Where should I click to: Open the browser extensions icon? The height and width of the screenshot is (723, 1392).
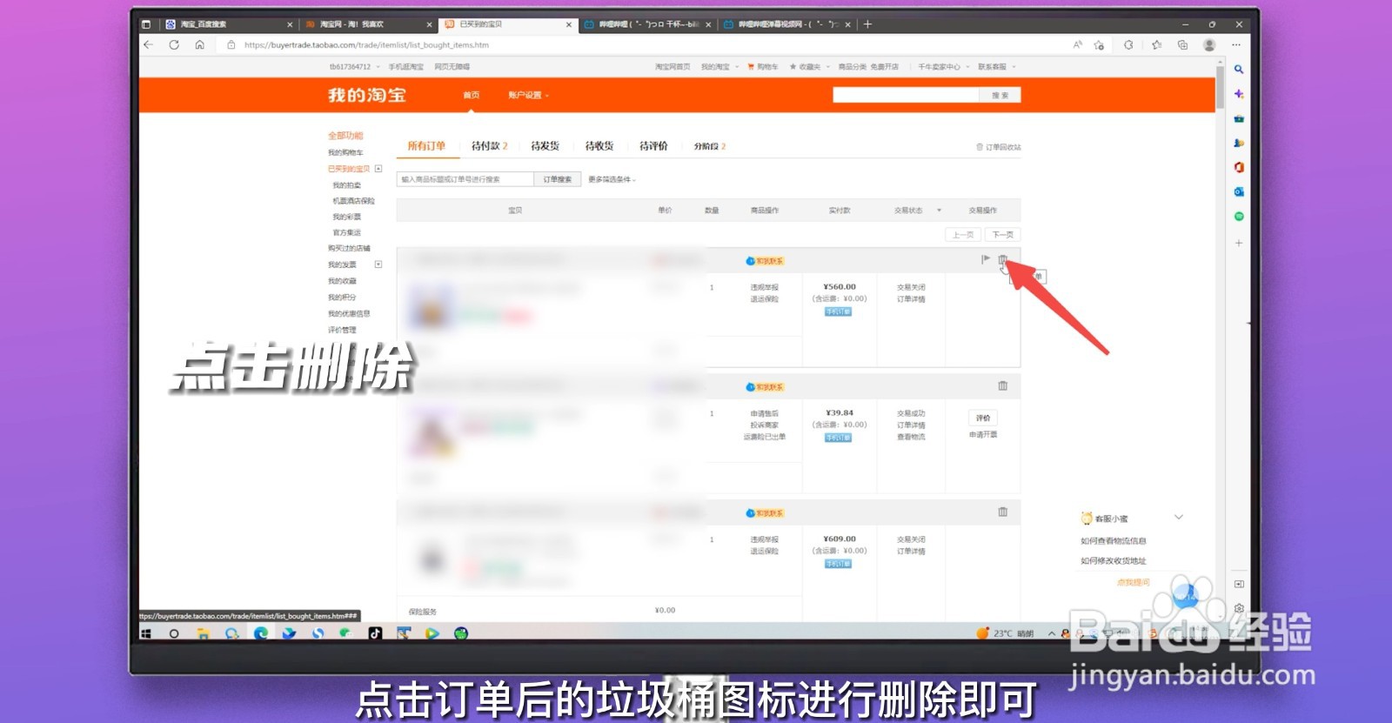tap(1128, 44)
